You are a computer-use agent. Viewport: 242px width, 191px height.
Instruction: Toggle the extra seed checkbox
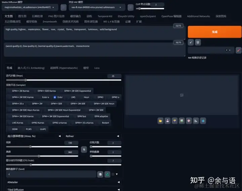point(113,174)
